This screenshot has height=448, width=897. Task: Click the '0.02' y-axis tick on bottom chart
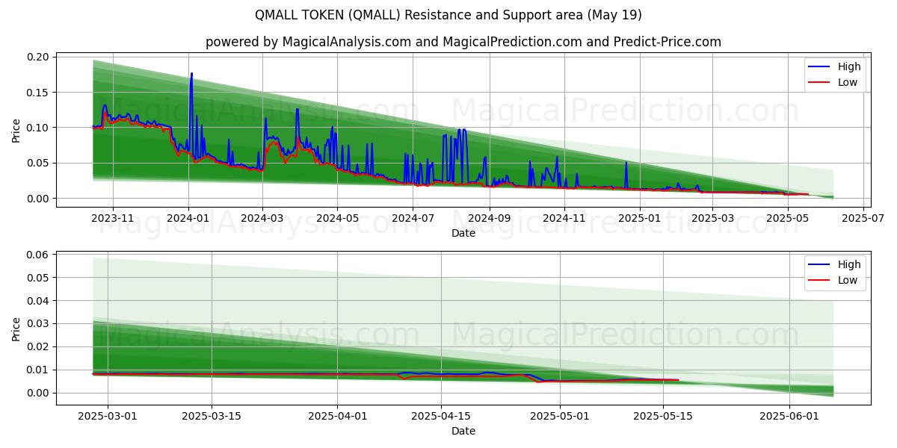point(40,347)
